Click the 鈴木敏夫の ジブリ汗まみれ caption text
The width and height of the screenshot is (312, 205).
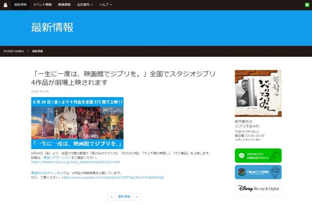247,124
